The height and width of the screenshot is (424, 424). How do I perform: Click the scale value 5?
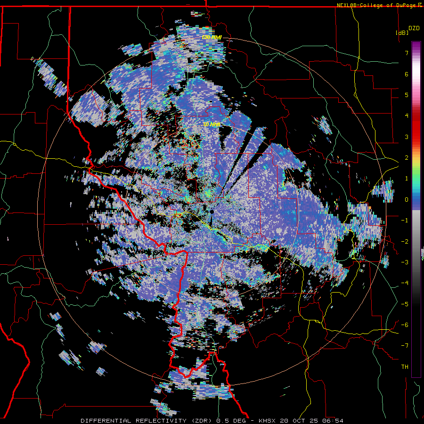pyautogui.click(x=407, y=95)
